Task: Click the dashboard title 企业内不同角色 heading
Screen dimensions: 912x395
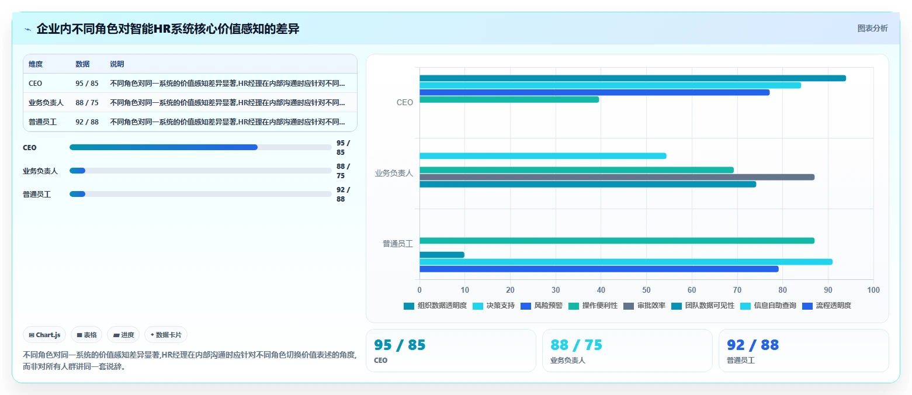Action: point(168,29)
